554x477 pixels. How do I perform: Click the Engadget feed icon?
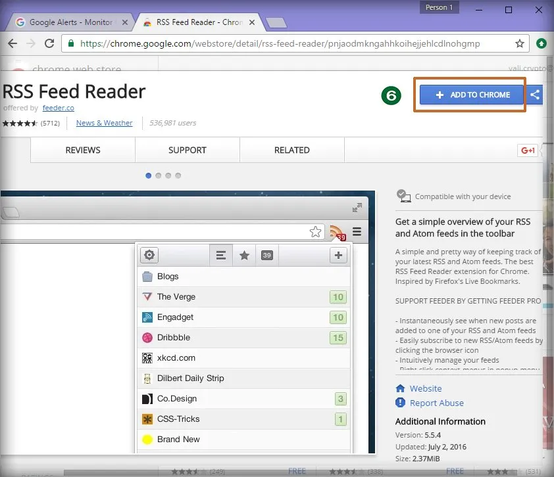147,317
